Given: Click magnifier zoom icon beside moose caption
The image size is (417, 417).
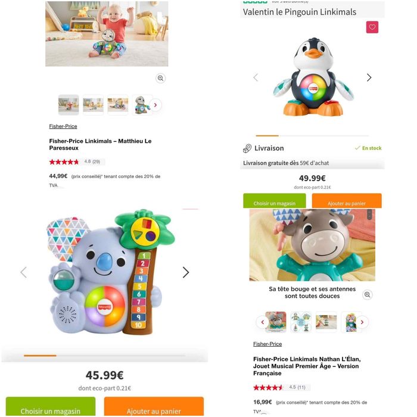Looking at the screenshot, I should pyautogui.click(x=368, y=295).
